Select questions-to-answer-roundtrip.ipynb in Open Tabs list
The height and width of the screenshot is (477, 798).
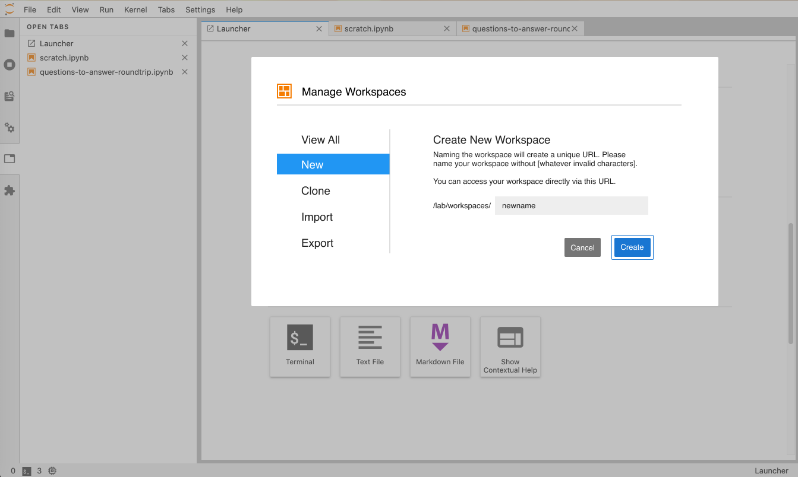coord(109,72)
